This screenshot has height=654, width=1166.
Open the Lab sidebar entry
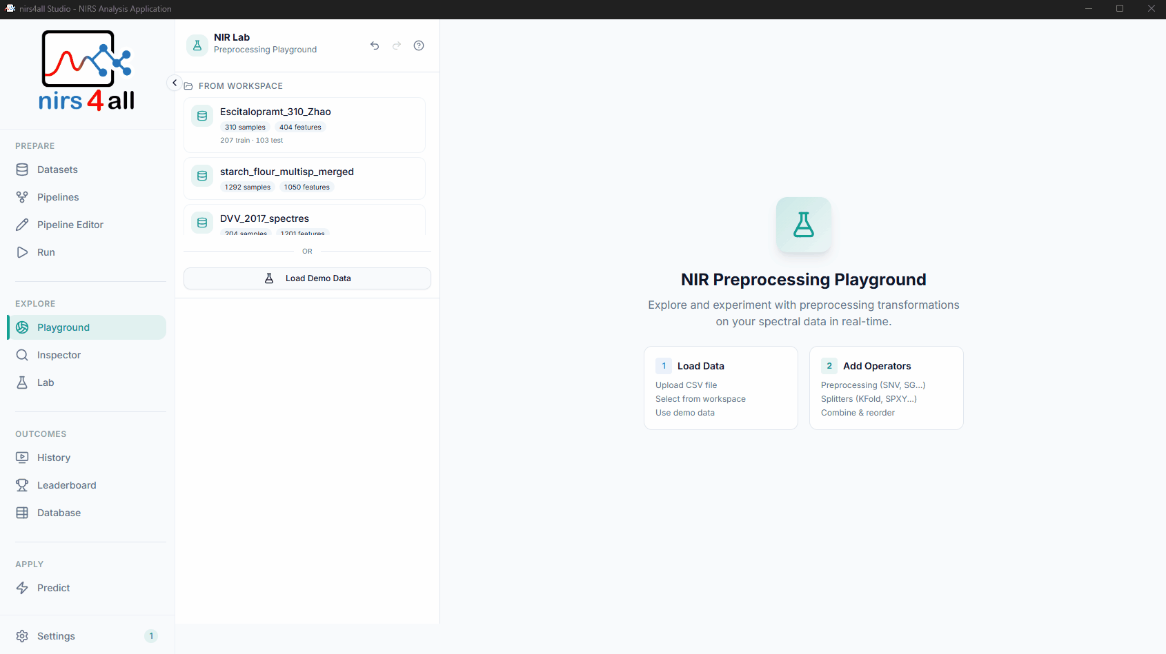tap(86, 382)
